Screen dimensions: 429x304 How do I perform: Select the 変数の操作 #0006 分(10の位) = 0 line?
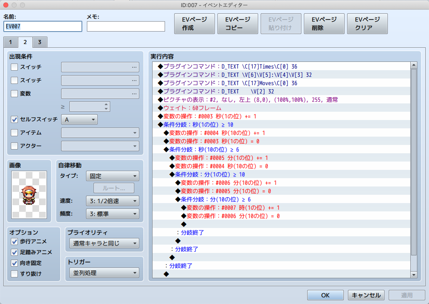[281, 216]
